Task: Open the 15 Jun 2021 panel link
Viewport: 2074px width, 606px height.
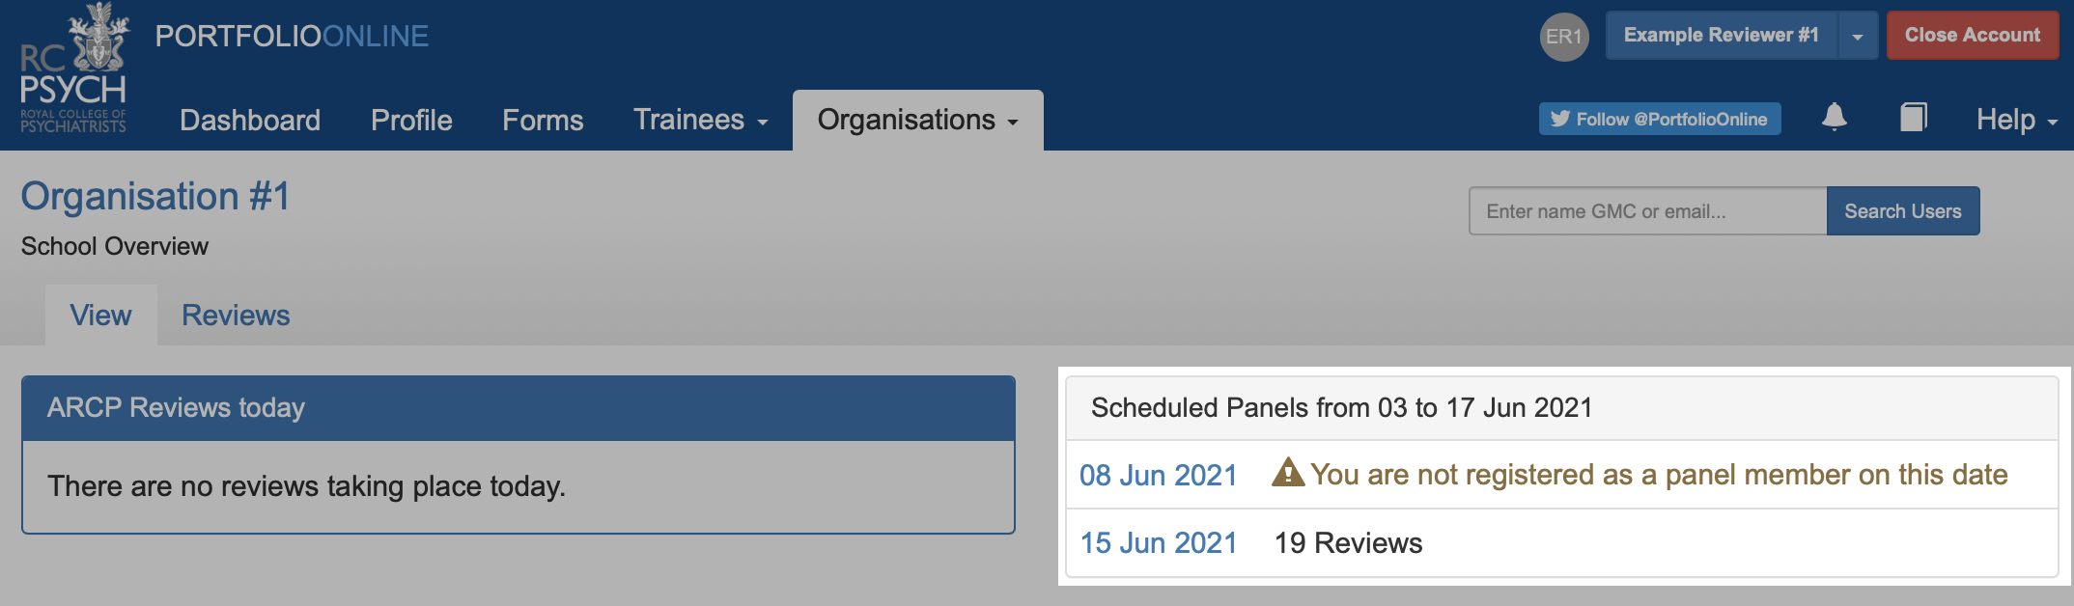Action: click(x=1158, y=542)
